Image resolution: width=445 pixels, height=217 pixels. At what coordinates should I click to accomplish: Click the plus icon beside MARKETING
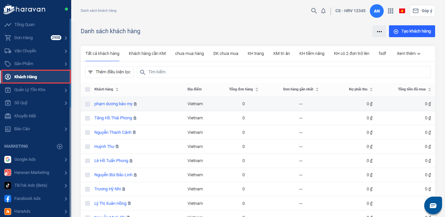(x=60, y=147)
